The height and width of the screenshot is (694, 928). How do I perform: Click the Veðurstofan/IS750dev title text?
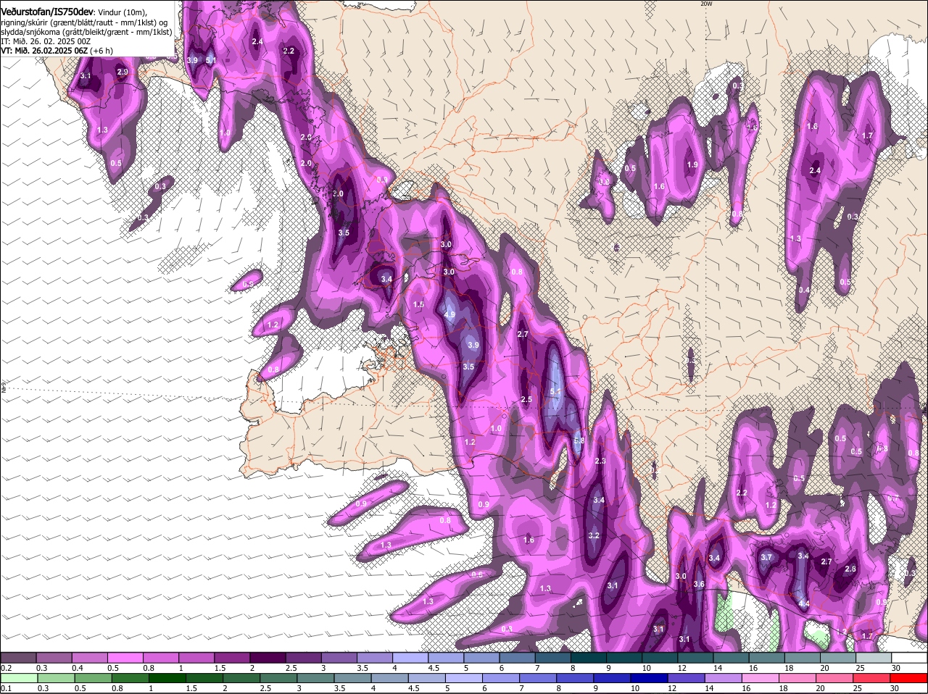tap(46, 12)
